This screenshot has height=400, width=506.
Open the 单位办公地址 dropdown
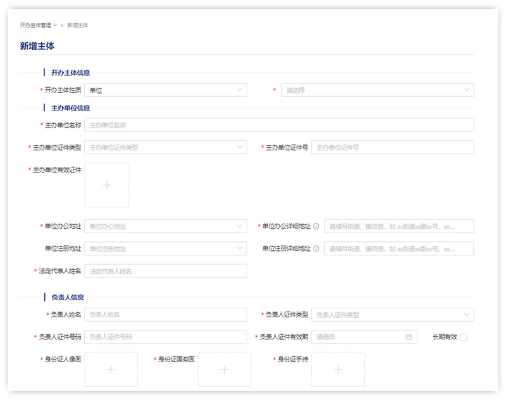165,226
